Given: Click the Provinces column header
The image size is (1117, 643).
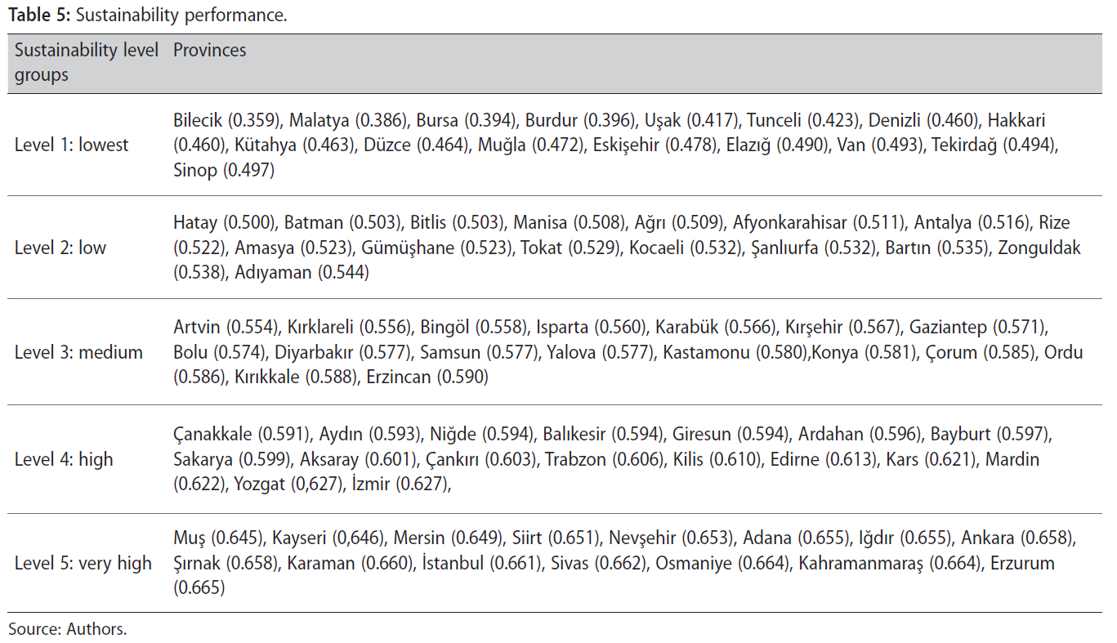Looking at the screenshot, I should (209, 51).
